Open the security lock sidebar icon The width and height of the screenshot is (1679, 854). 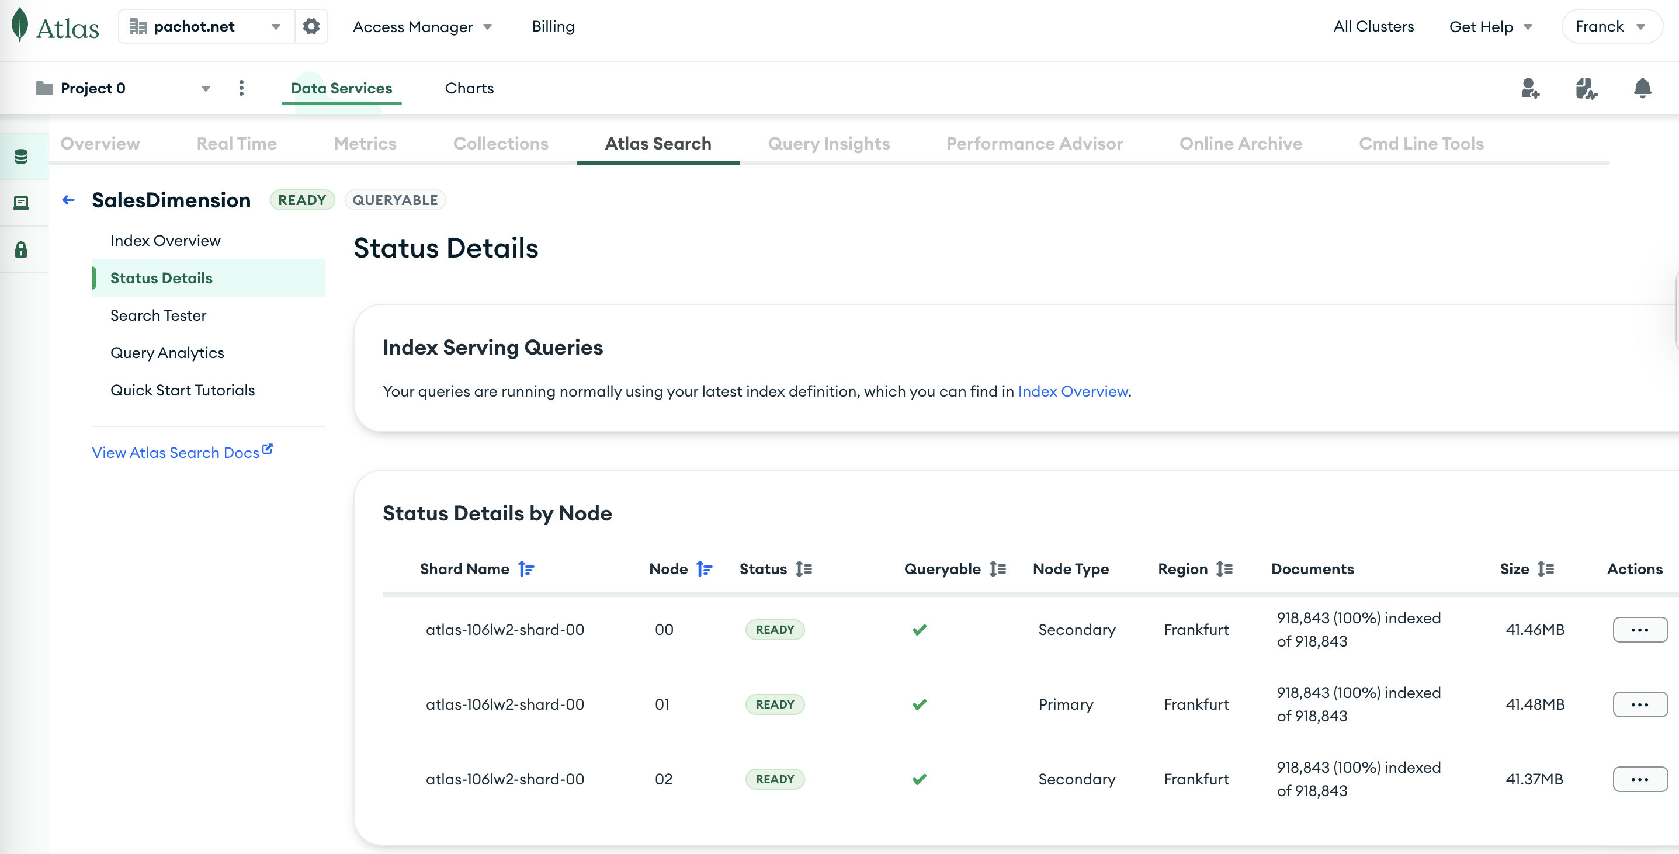[x=21, y=249]
